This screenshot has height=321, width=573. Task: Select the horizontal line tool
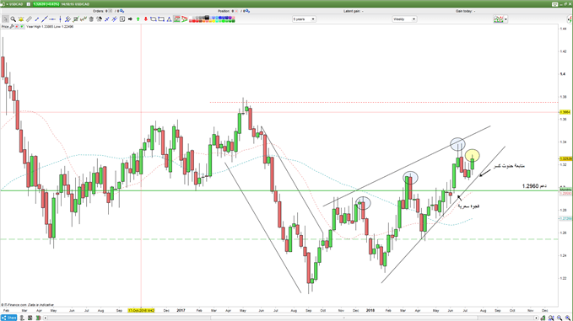[52, 19]
